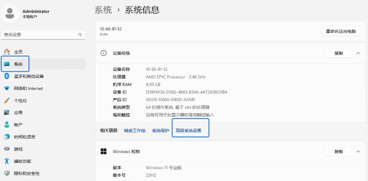Click the 版本号 label
The height and width of the screenshot is (181, 368).
click(119, 175)
